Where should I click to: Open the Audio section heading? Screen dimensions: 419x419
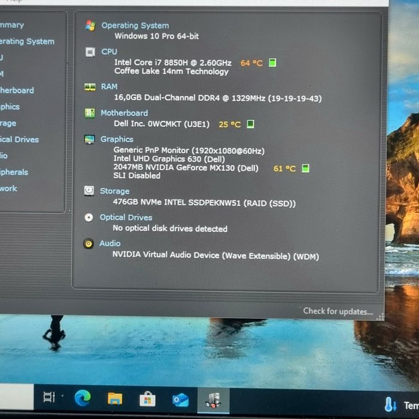[110, 244]
